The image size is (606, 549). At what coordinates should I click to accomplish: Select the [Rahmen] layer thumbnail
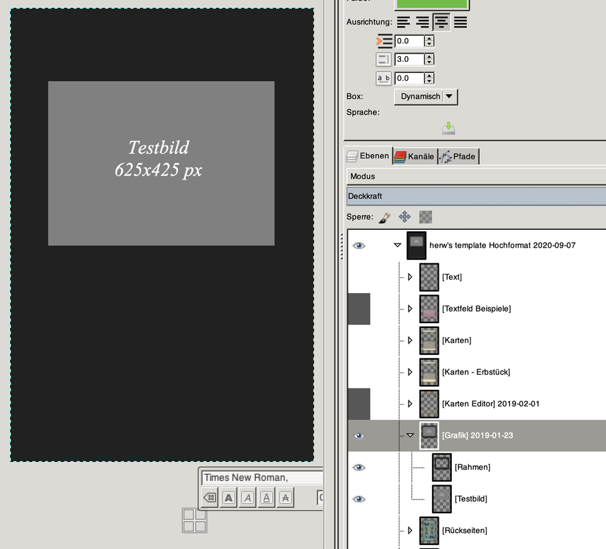click(x=441, y=467)
